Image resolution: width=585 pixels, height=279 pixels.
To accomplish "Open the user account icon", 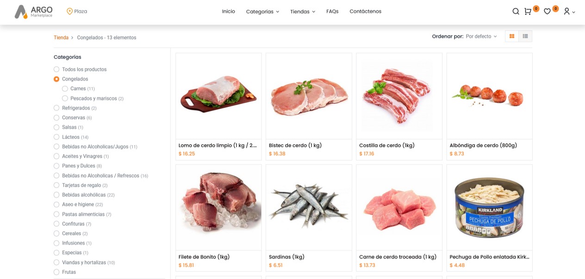I will tap(567, 11).
